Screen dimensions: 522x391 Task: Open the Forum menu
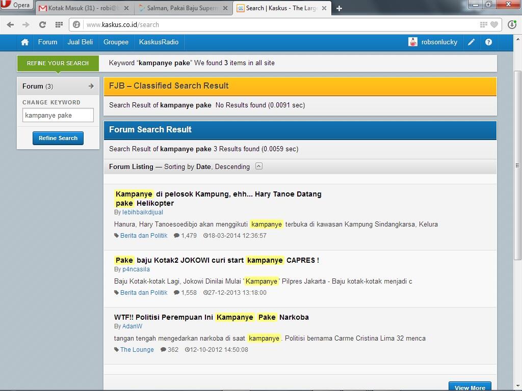coord(47,42)
